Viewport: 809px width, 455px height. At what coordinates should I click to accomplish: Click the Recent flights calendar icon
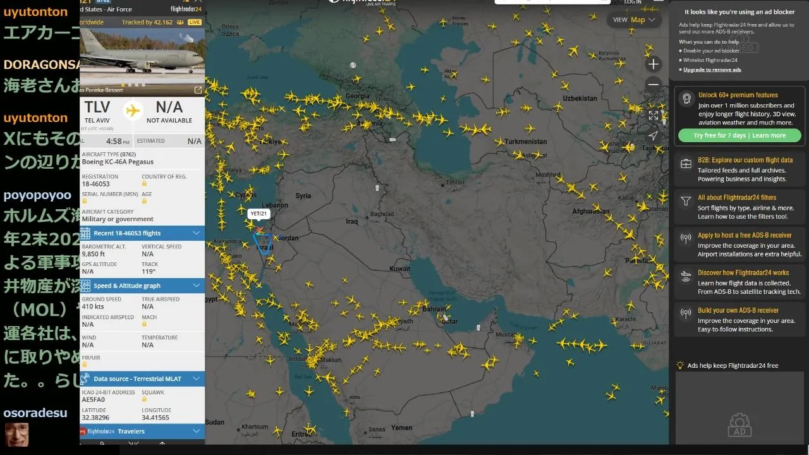(85, 233)
